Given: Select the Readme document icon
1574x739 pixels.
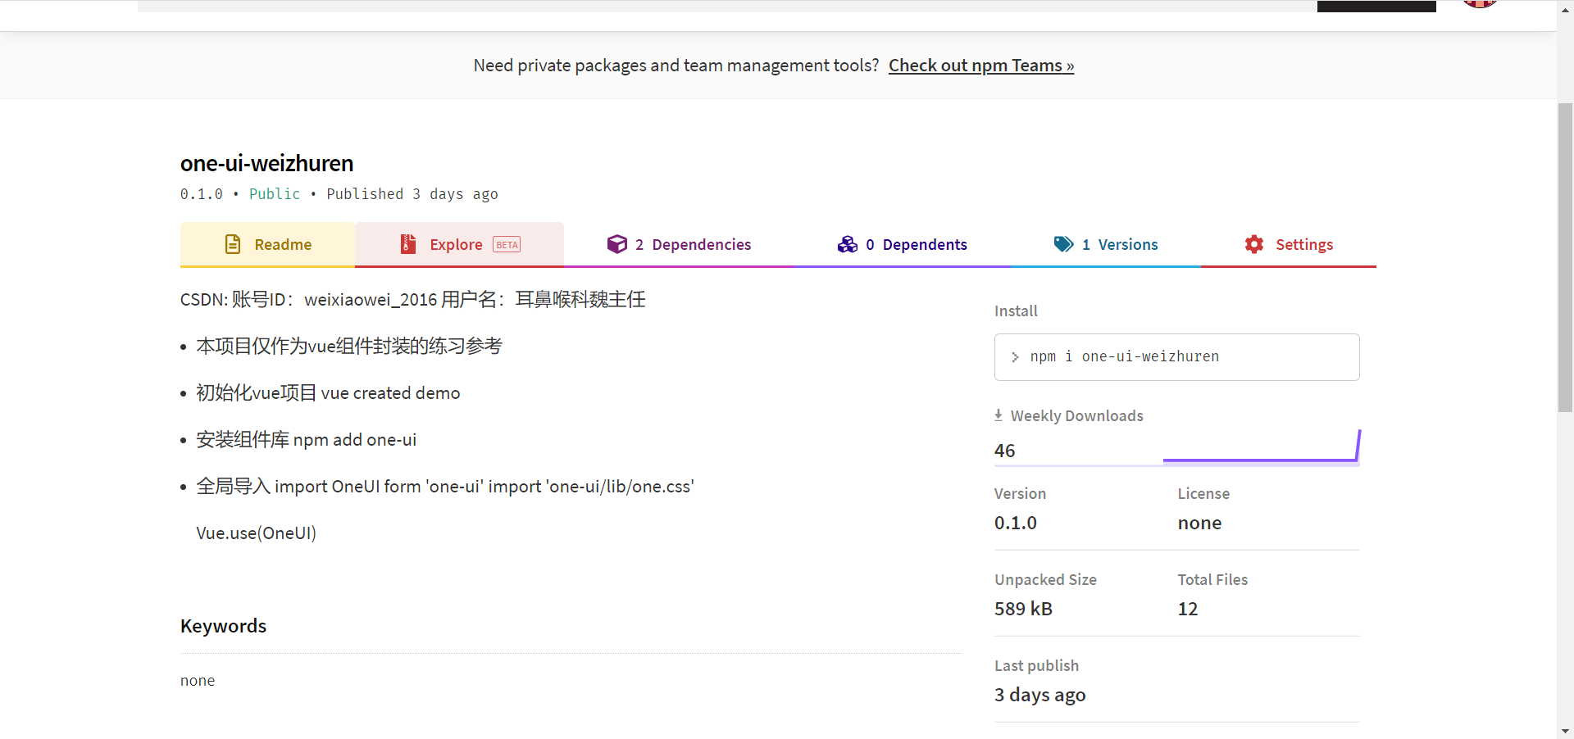Looking at the screenshot, I should point(232,243).
